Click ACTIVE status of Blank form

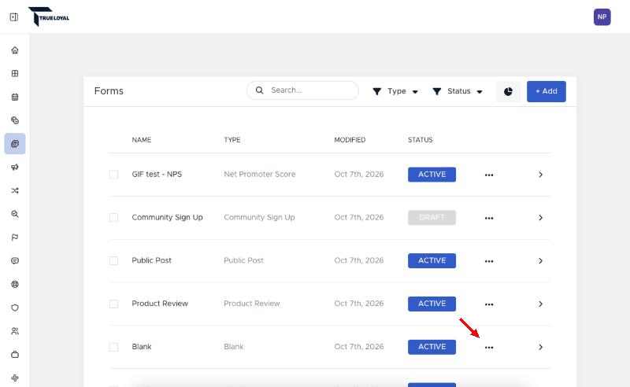pyautogui.click(x=432, y=347)
